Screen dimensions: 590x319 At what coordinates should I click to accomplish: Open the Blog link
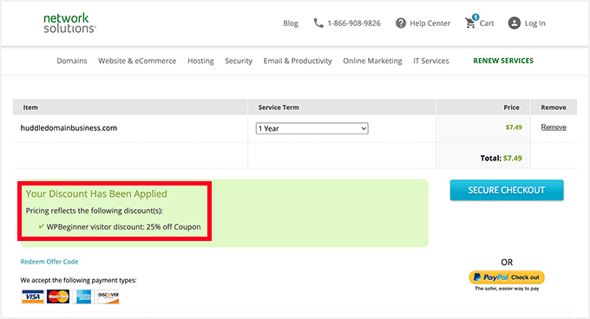click(291, 23)
